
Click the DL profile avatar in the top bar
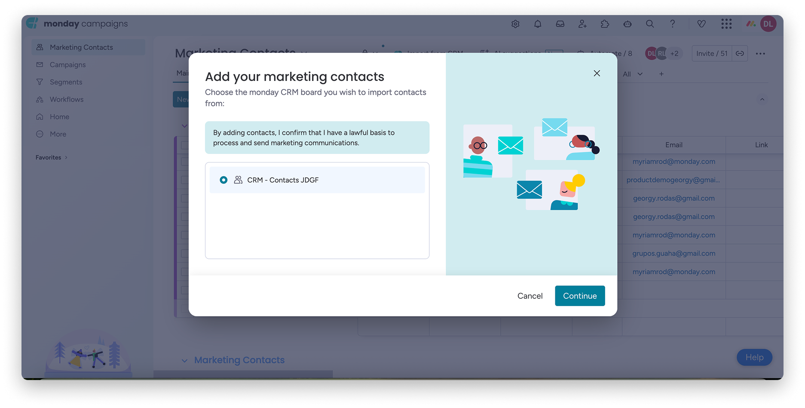[x=768, y=24]
